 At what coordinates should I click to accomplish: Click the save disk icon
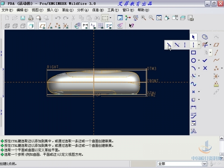(x=22, y=18)
